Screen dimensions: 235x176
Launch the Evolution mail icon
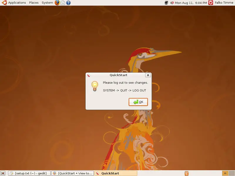(x=63, y=3)
